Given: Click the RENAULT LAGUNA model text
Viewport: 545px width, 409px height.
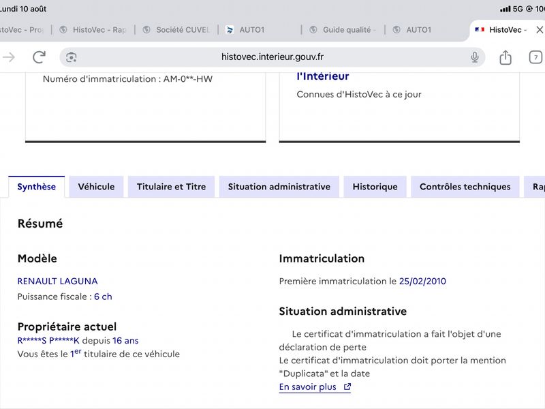Looking at the screenshot, I should (x=58, y=281).
